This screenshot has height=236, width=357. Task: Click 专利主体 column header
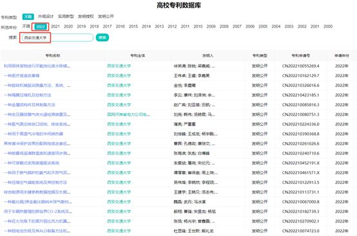tap(138, 56)
